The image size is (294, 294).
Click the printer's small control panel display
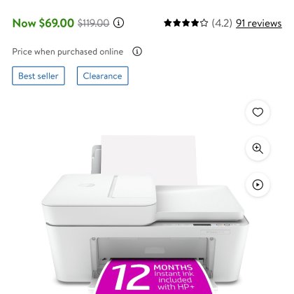202,225
